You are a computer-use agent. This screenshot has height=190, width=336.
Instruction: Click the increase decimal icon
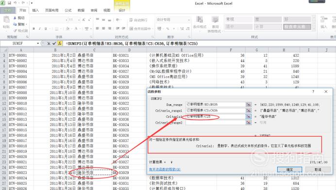pyautogui.click(x=182, y=28)
